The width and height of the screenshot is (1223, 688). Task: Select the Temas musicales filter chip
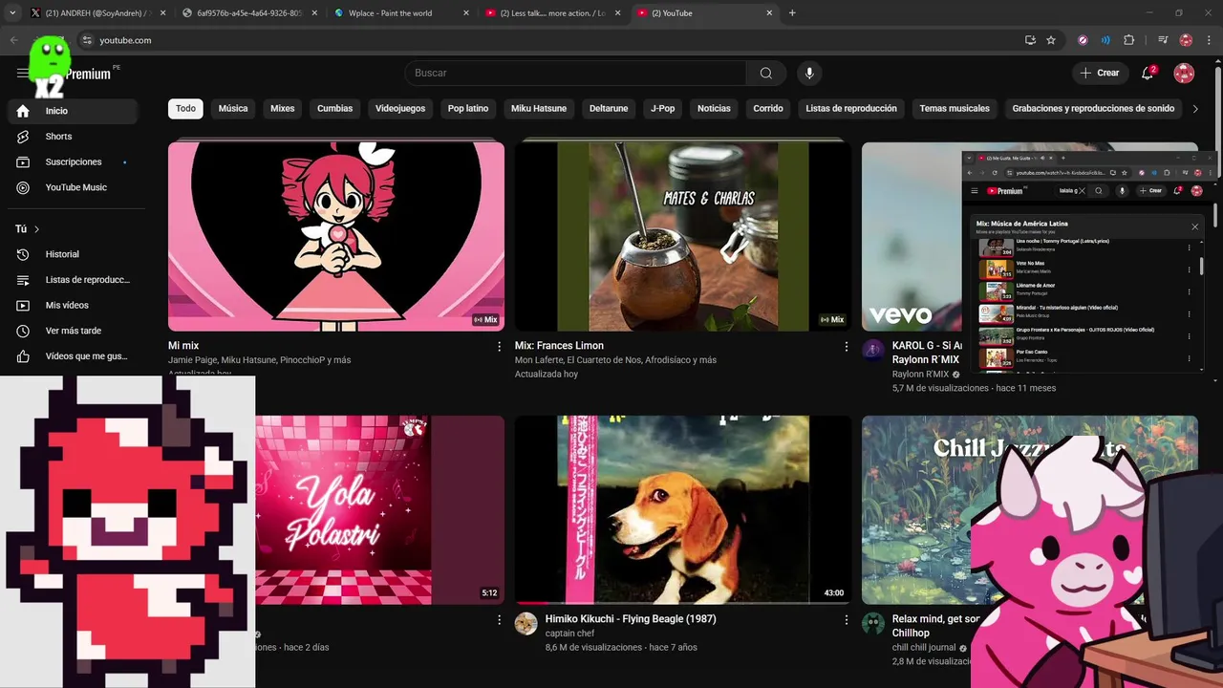(x=955, y=109)
